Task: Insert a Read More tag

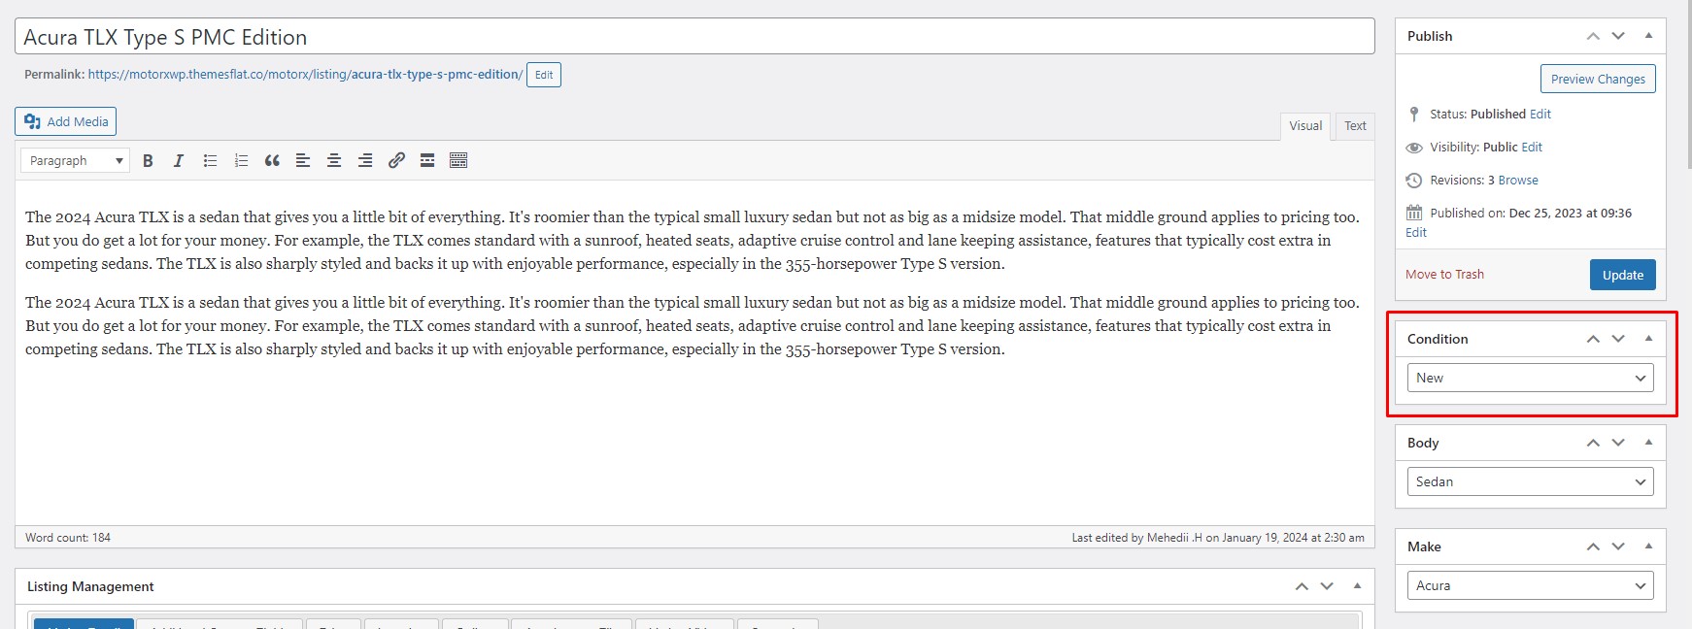Action: tap(427, 161)
